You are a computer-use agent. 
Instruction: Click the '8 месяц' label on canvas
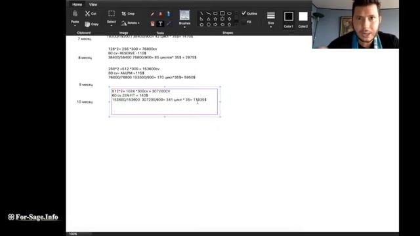[85, 58]
